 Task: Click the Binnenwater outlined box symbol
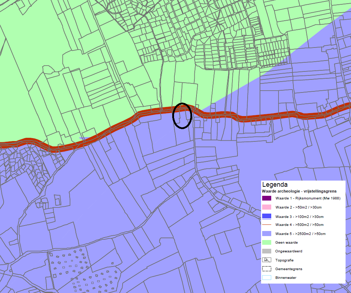pos(267,278)
